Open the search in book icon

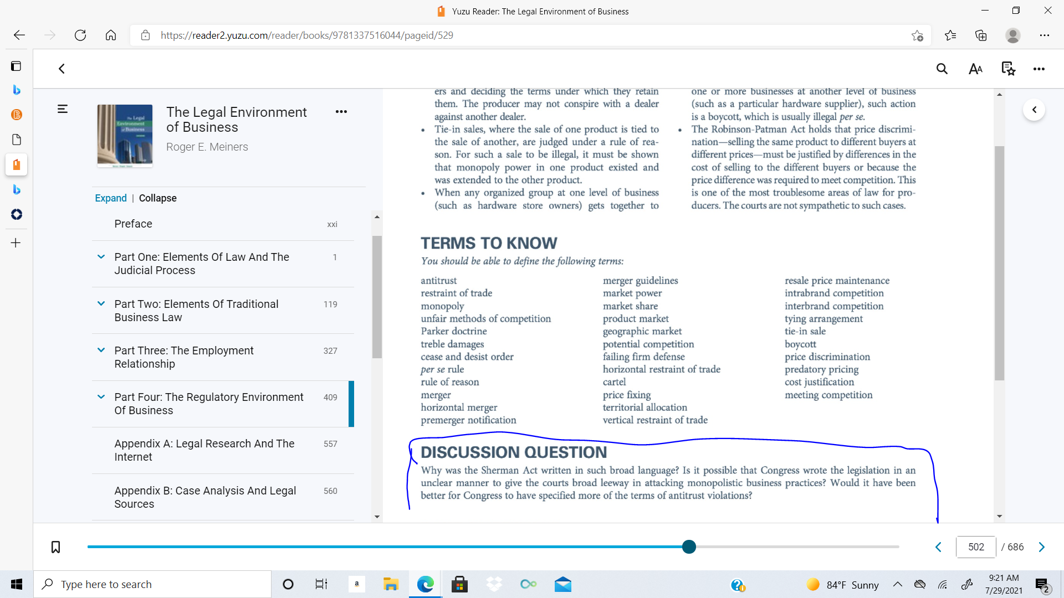tap(942, 69)
